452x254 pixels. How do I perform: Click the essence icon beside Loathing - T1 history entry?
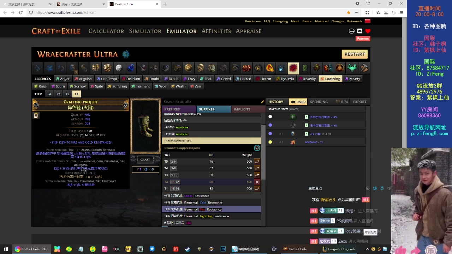[293, 142]
